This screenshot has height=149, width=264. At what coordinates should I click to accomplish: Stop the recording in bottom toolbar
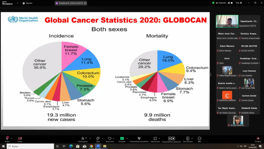pyautogui.click(x=173, y=138)
